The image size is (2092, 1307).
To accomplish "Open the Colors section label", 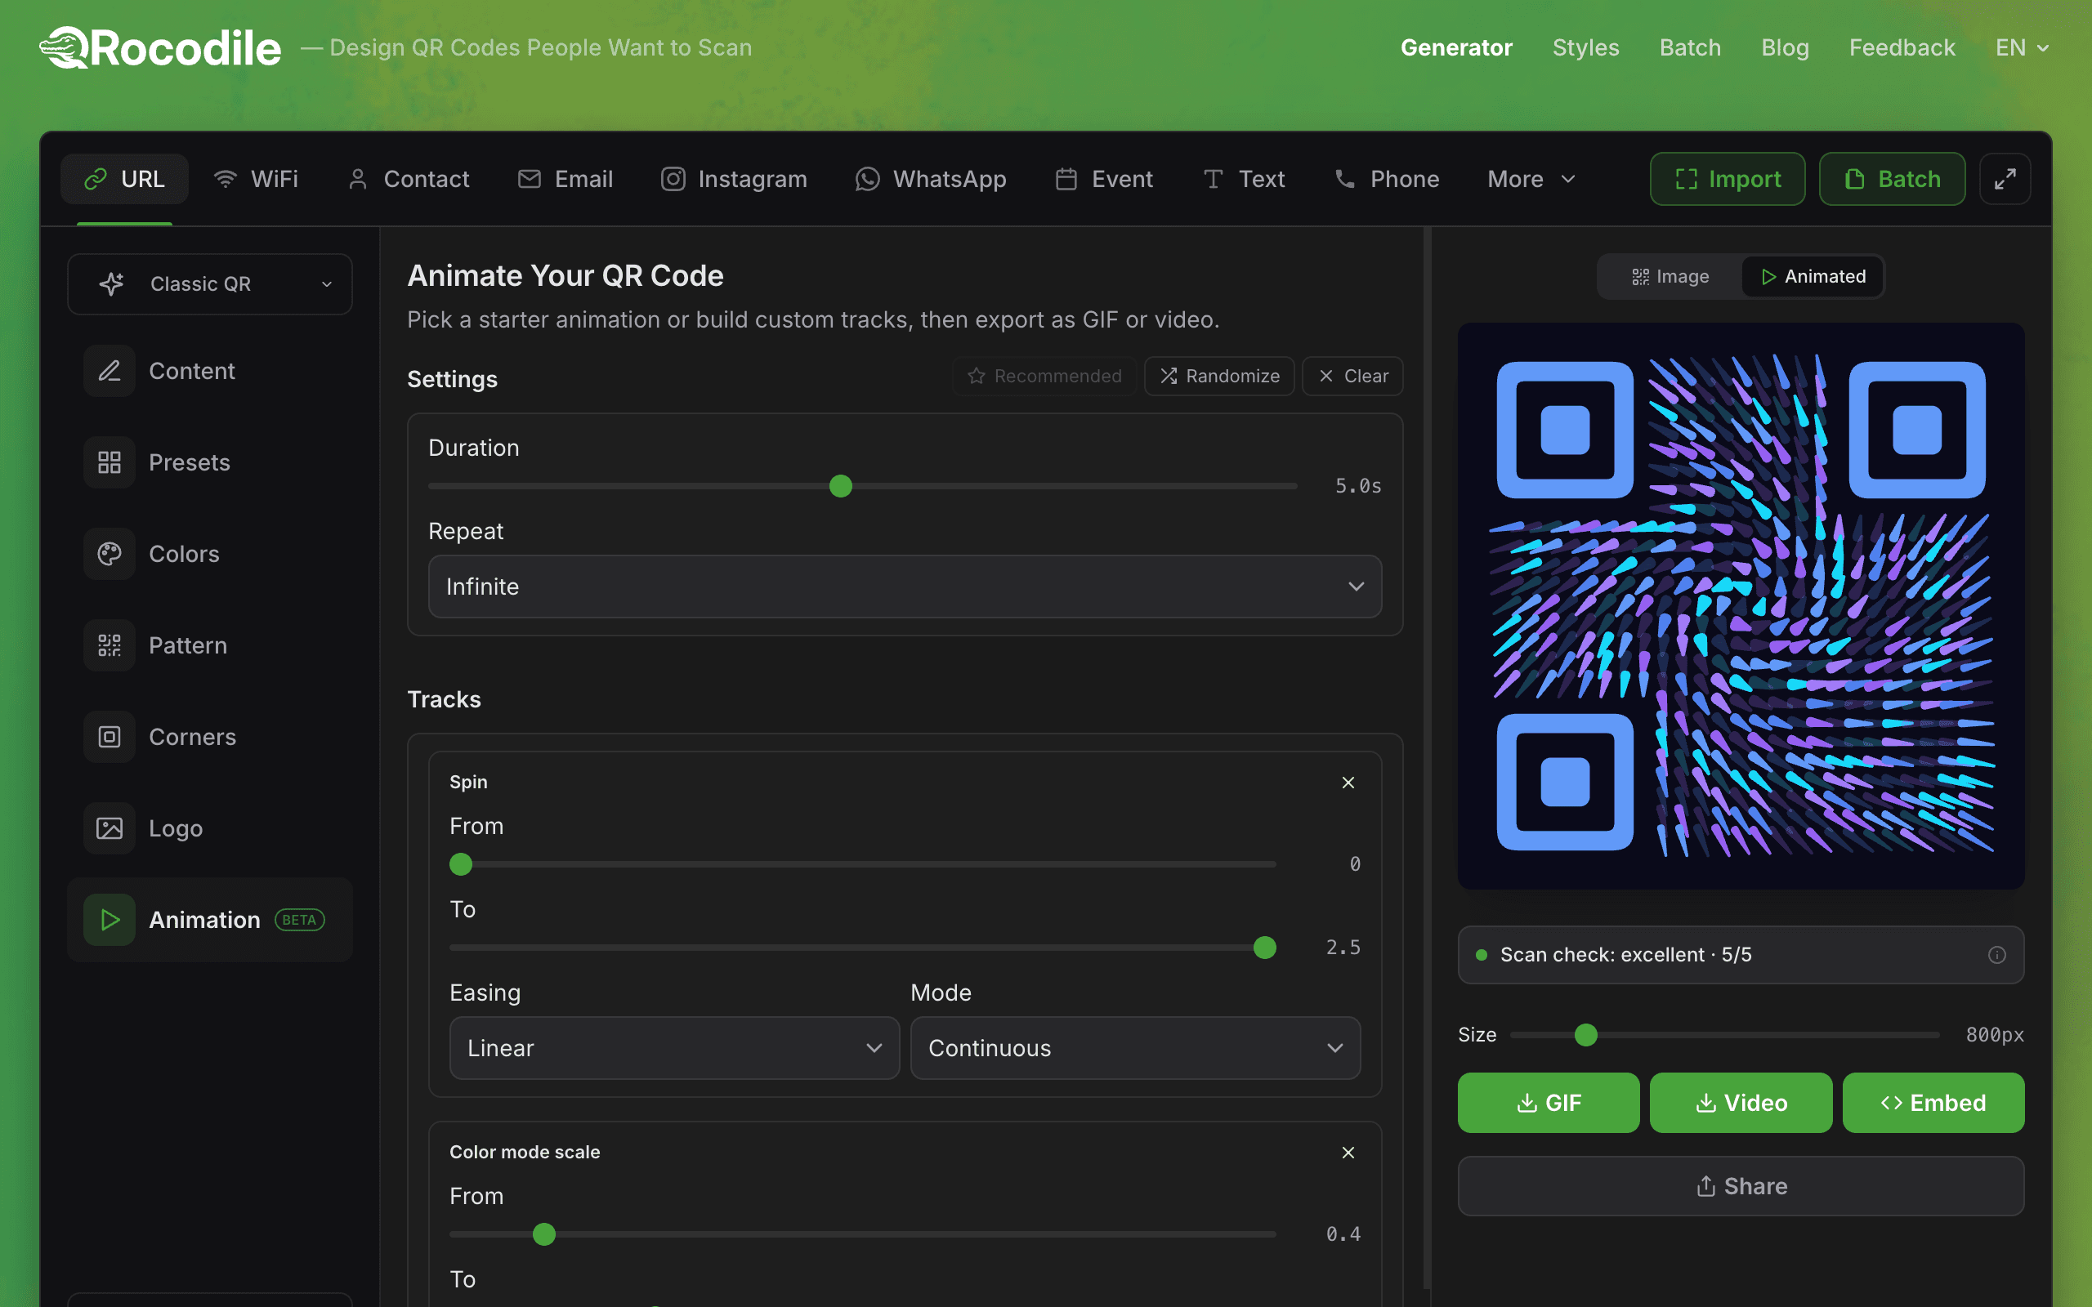I will tap(184, 554).
